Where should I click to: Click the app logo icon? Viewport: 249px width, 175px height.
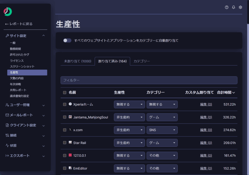(x=8, y=12)
